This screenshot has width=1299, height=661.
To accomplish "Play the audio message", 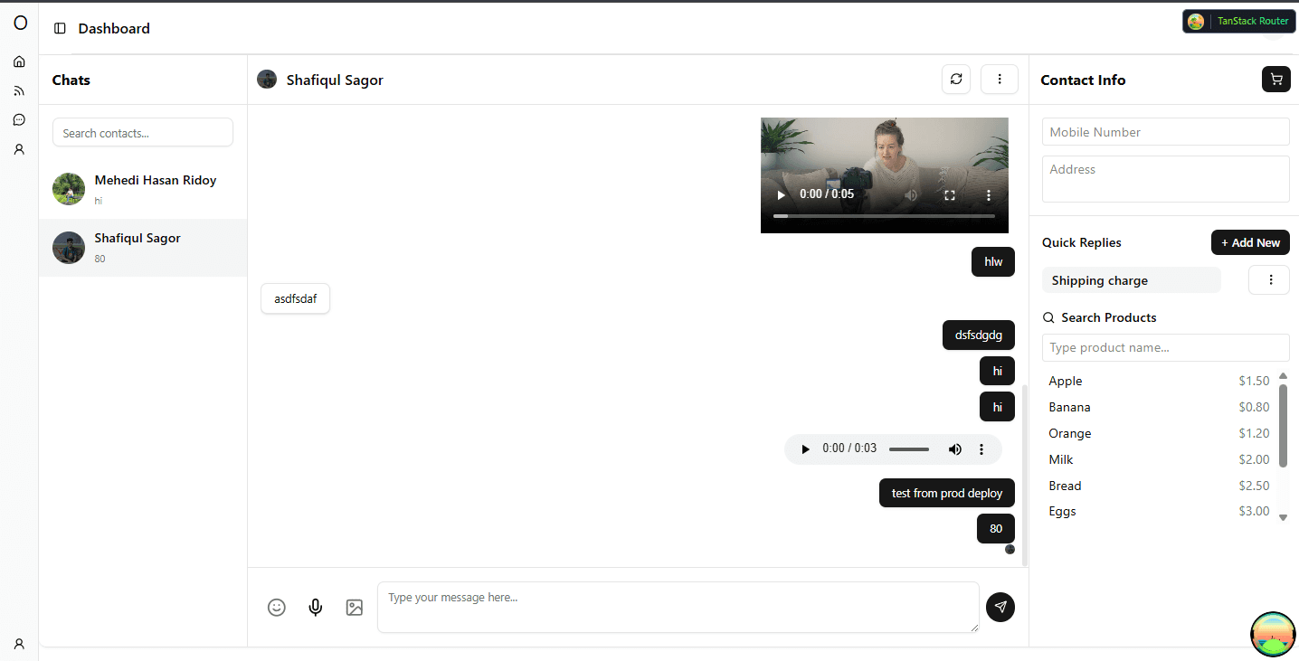I will (x=806, y=449).
